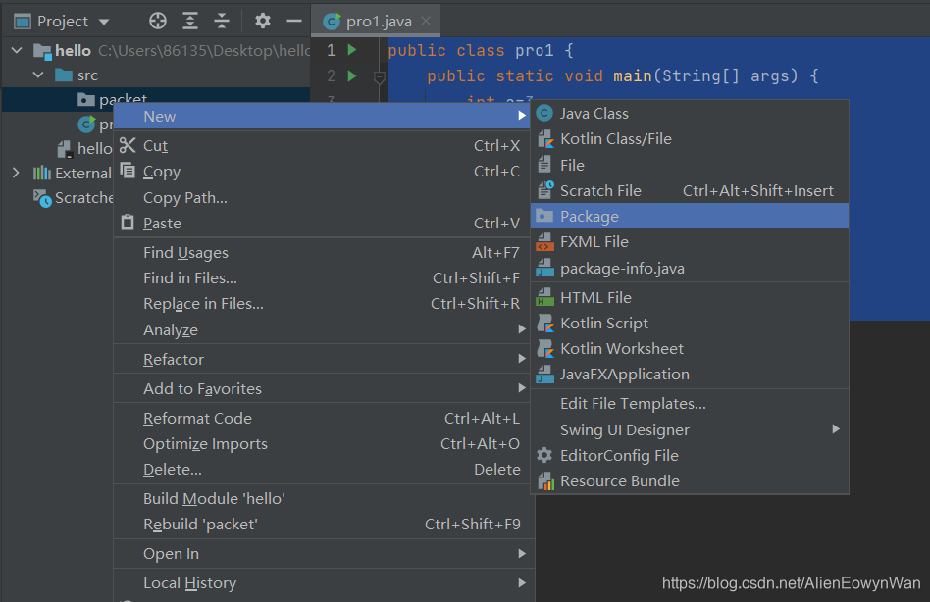Choose Delete... from context menu
Screen dimensions: 930x602
point(324,470)
